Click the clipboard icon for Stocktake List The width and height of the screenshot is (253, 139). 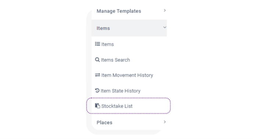coord(97,106)
